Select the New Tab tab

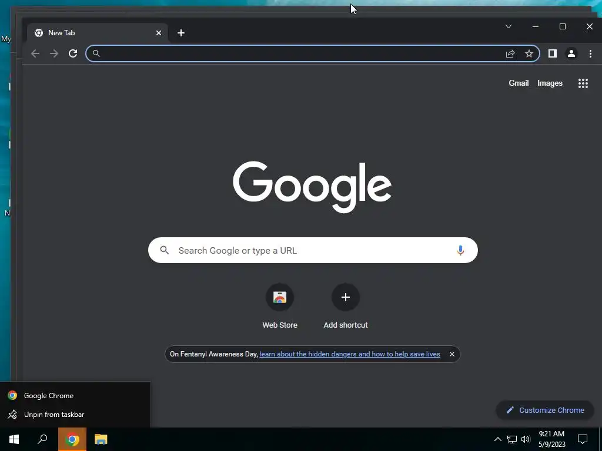pyautogui.click(x=98, y=33)
